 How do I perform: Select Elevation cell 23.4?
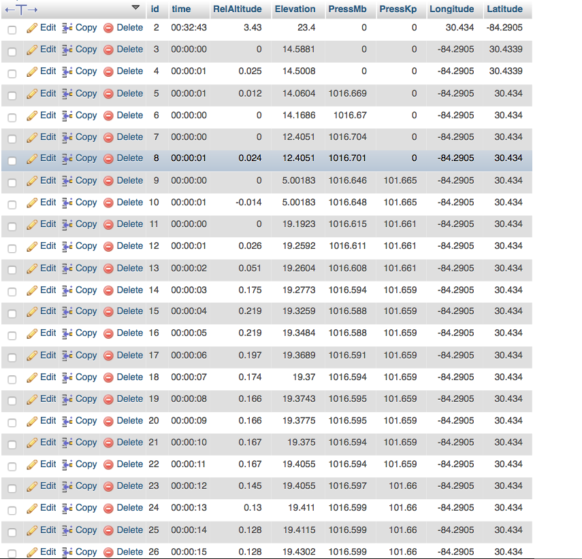306,27
